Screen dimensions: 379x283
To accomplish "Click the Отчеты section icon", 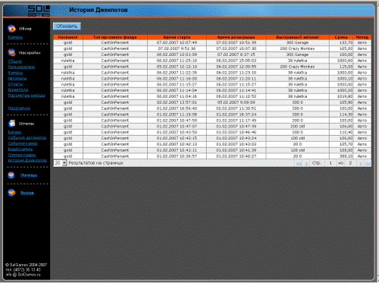I will pos(11,124).
